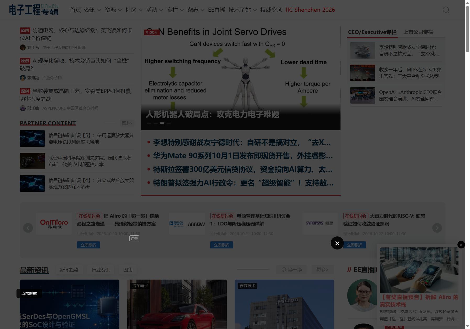Select the 新闻趋势 filter tab
This screenshot has width=470, height=329.
click(x=69, y=270)
